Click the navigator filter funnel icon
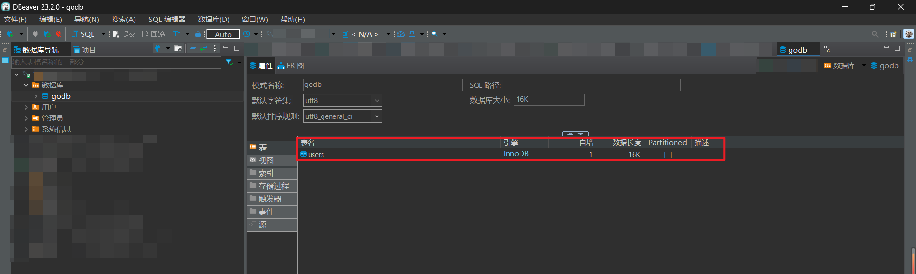916x274 pixels. click(x=229, y=62)
